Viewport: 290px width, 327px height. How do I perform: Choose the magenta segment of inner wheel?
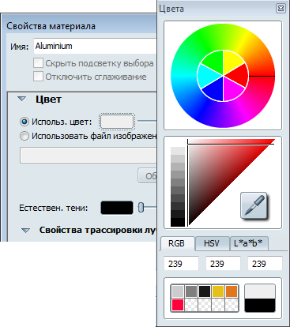point(233,90)
